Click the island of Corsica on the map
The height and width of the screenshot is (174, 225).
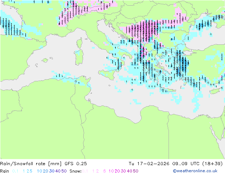coord(79,43)
